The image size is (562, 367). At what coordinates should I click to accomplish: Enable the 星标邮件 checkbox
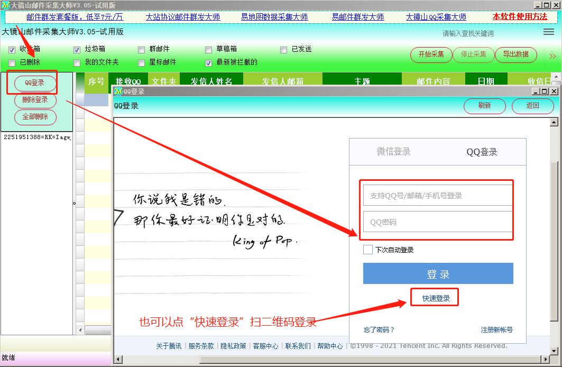pyautogui.click(x=142, y=63)
